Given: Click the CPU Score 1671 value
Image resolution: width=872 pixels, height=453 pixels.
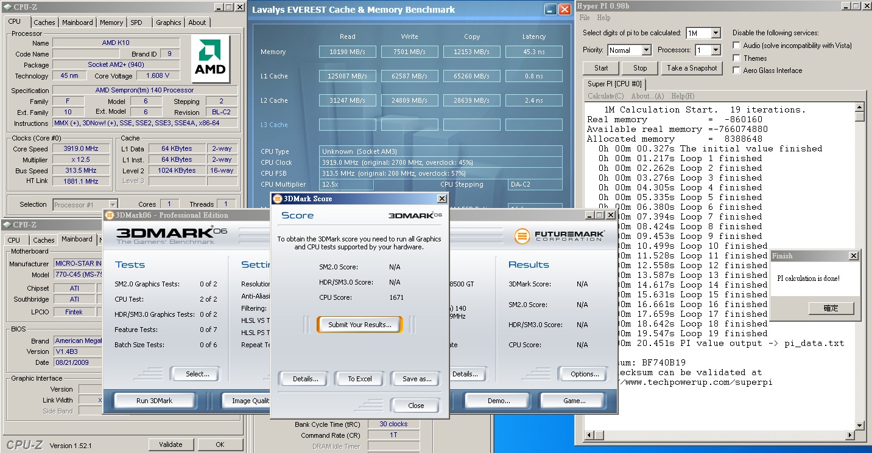Looking at the screenshot, I should 396,297.
